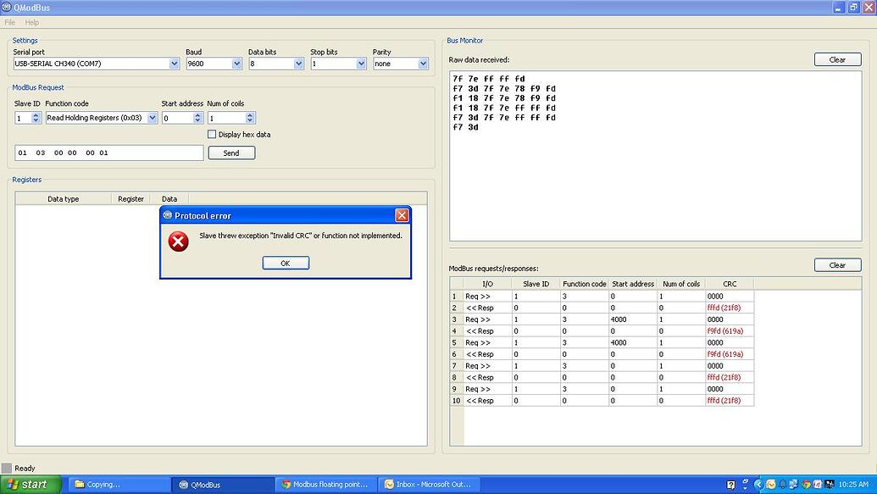Increment Num of coils with the up stepper

tap(249, 114)
